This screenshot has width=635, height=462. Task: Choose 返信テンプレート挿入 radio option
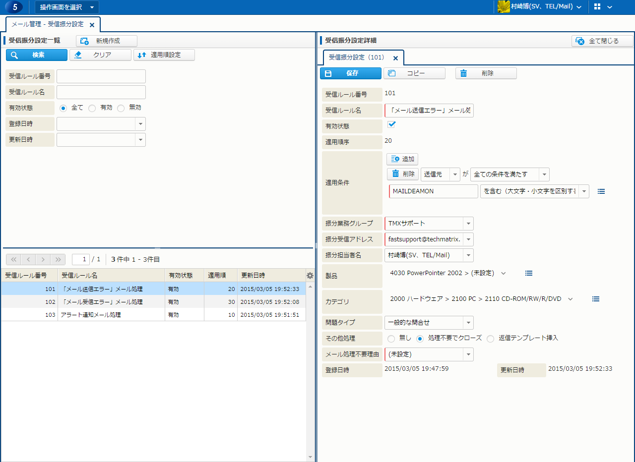(490, 339)
